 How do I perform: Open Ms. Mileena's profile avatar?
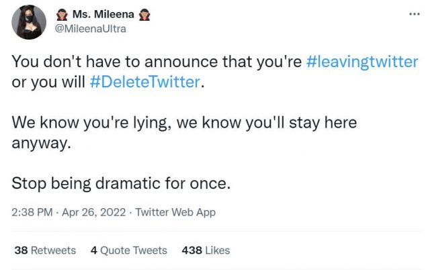click(x=29, y=23)
